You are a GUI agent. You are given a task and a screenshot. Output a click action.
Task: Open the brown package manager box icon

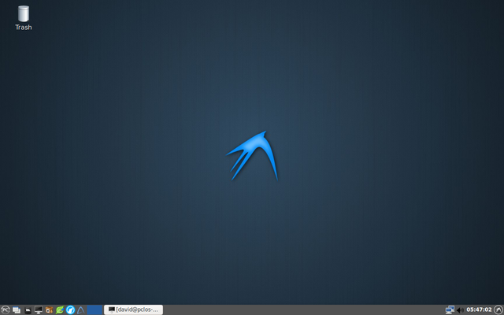49,309
